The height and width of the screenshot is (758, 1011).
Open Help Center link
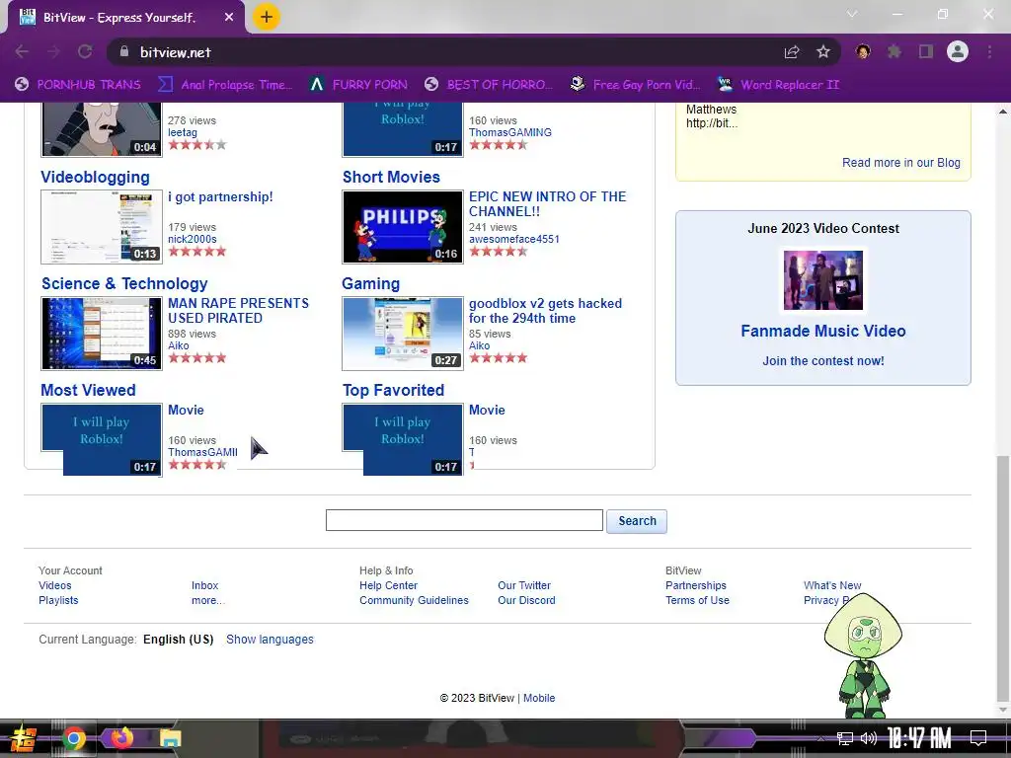[388, 585]
